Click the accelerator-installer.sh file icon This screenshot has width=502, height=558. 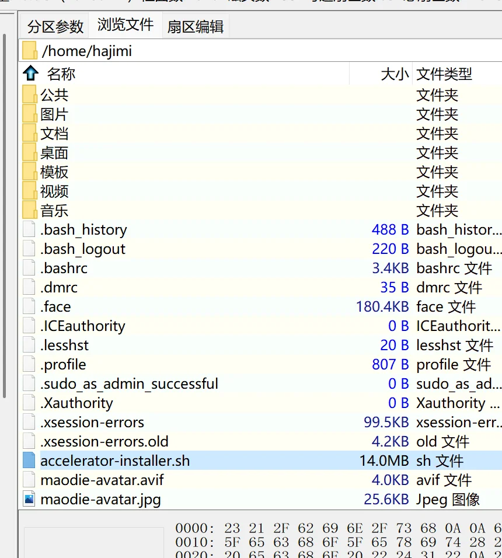[29, 461]
